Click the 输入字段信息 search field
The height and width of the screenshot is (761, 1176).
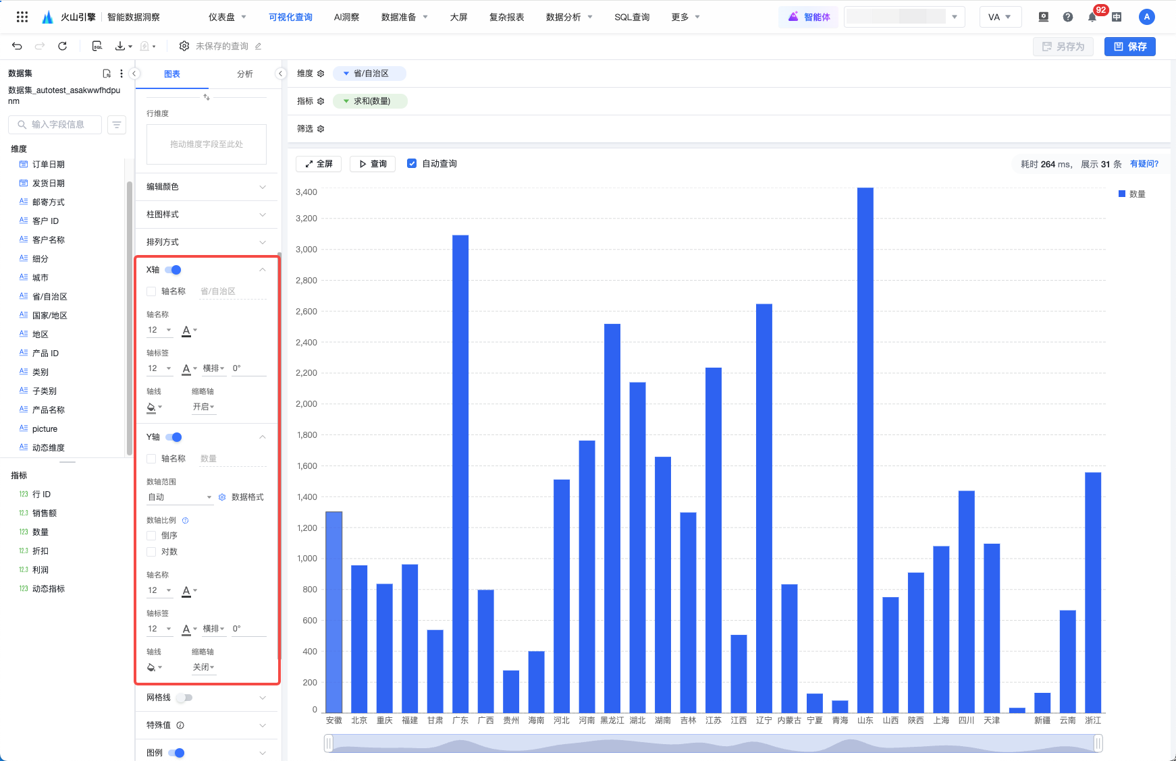[x=55, y=125]
